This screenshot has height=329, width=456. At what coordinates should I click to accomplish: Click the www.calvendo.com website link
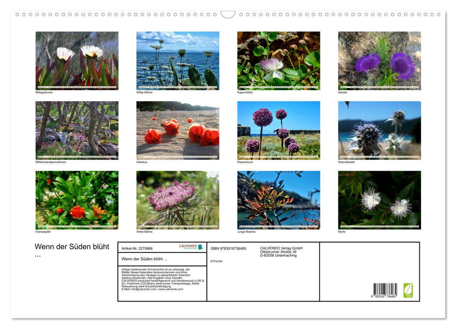171,290
